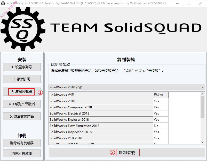Viewport: 207px width, 161px height.
Task: Close the Activator window
Action: [x=201, y=3]
